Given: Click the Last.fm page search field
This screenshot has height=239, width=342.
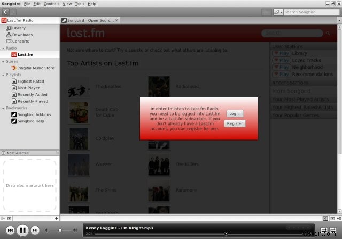Looking at the screenshot, I should click(292, 33).
